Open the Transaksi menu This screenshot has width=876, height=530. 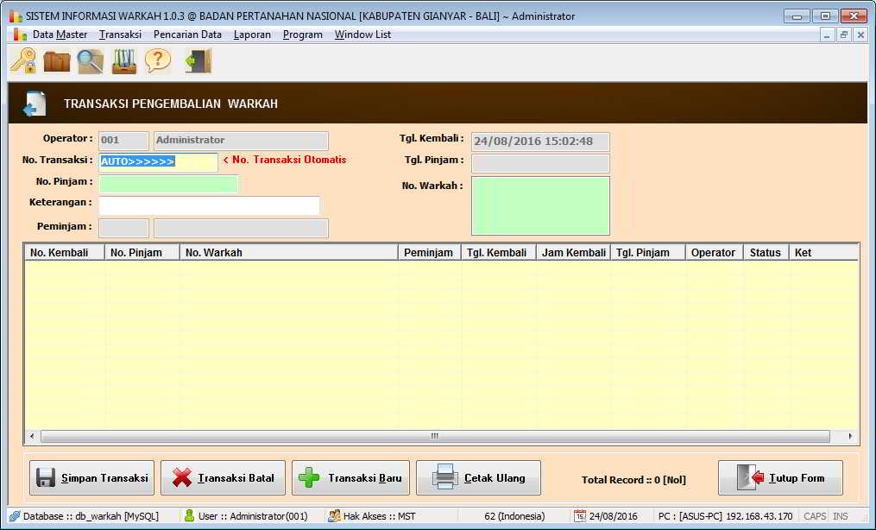(x=120, y=35)
